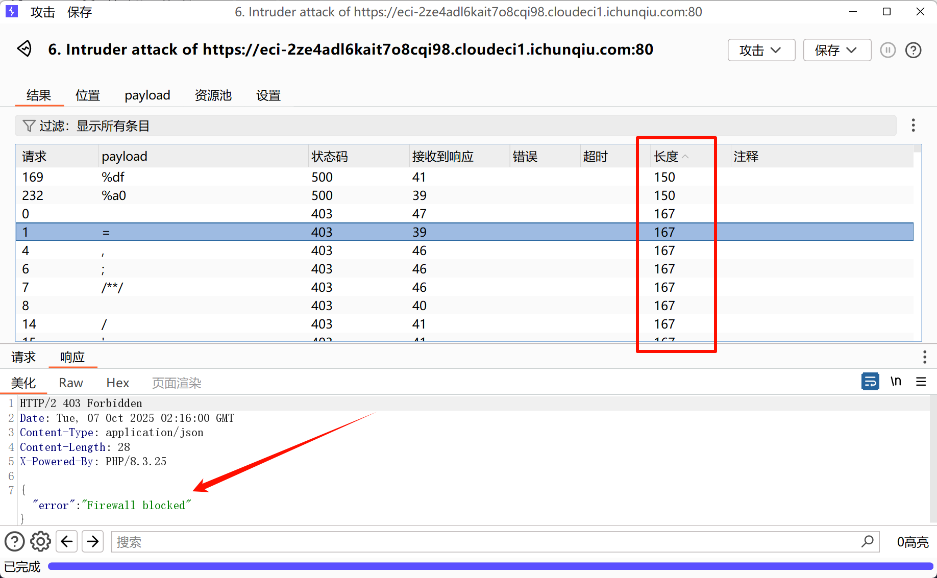Open the Raw response view

coord(71,383)
